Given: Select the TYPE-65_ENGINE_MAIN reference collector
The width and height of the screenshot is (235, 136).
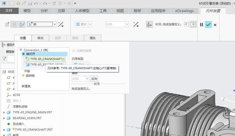Looking at the screenshot, I should click(x=44, y=65).
